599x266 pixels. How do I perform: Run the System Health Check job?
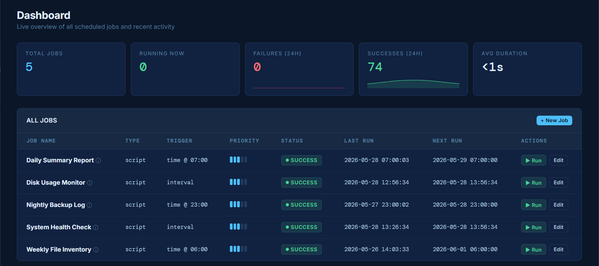(x=533, y=227)
